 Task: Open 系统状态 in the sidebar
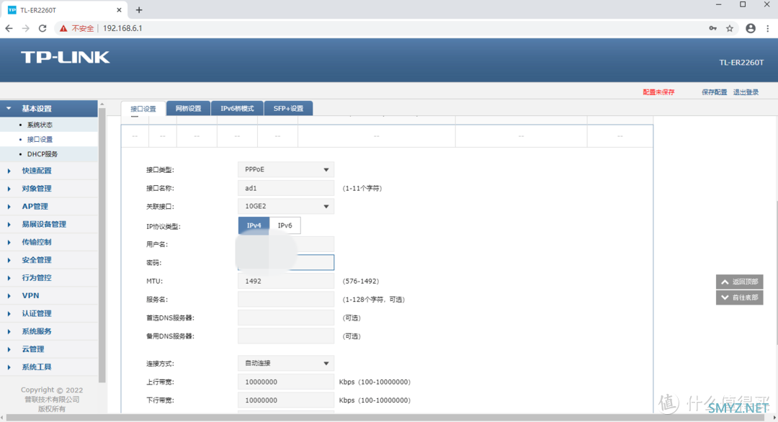(x=40, y=125)
